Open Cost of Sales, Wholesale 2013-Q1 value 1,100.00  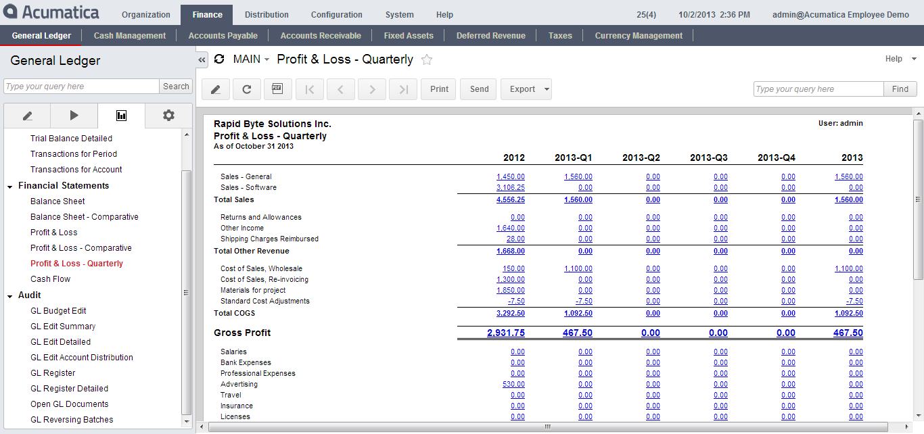578,268
